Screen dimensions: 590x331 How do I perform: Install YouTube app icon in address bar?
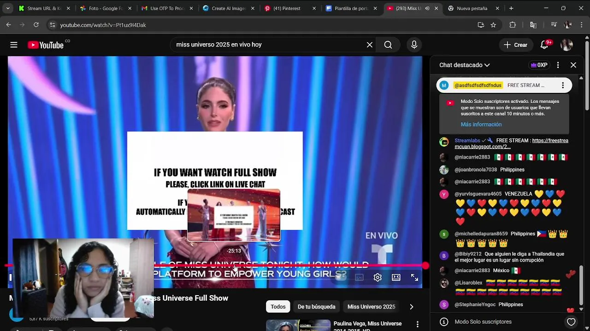coord(481,25)
